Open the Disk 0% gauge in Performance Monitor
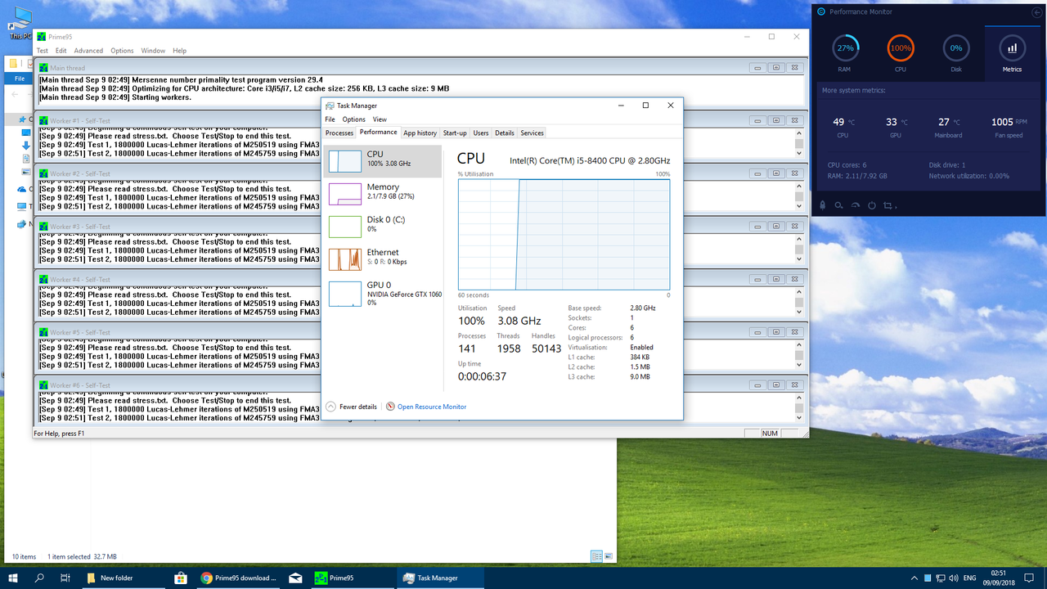The image size is (1047, 589). [x=956, y=48]
